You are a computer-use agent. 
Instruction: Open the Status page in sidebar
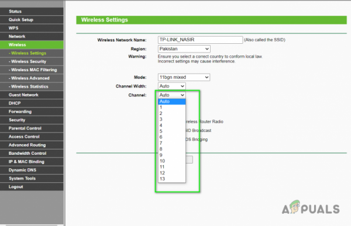(32, 12)
